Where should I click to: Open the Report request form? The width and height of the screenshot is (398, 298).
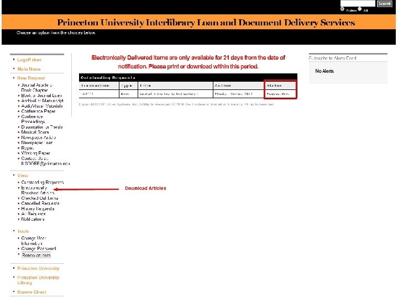pyautogui.click(x=28, y=148)
